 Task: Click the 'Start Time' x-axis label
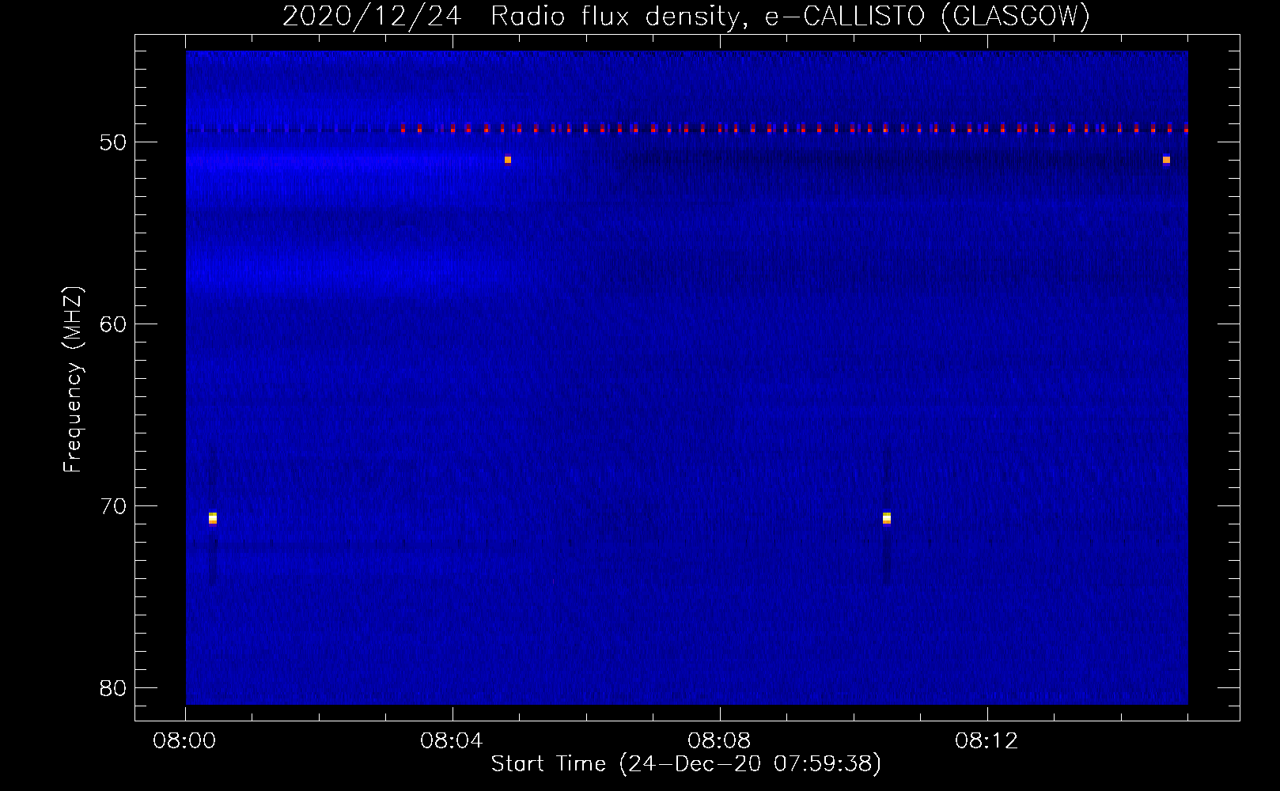click(x=686, y=764)
